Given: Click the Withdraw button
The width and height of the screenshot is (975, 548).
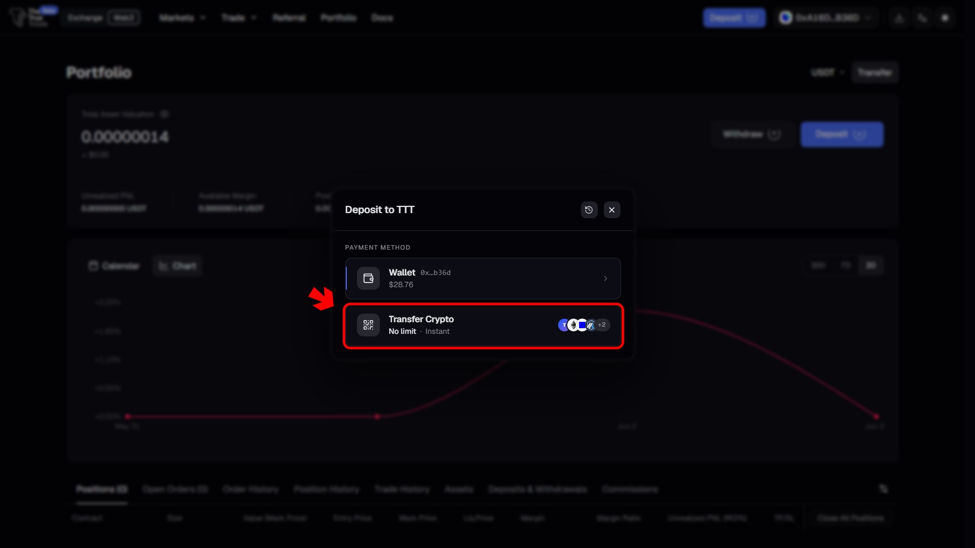Looking at the screenshot, I should tap(752, 134).
